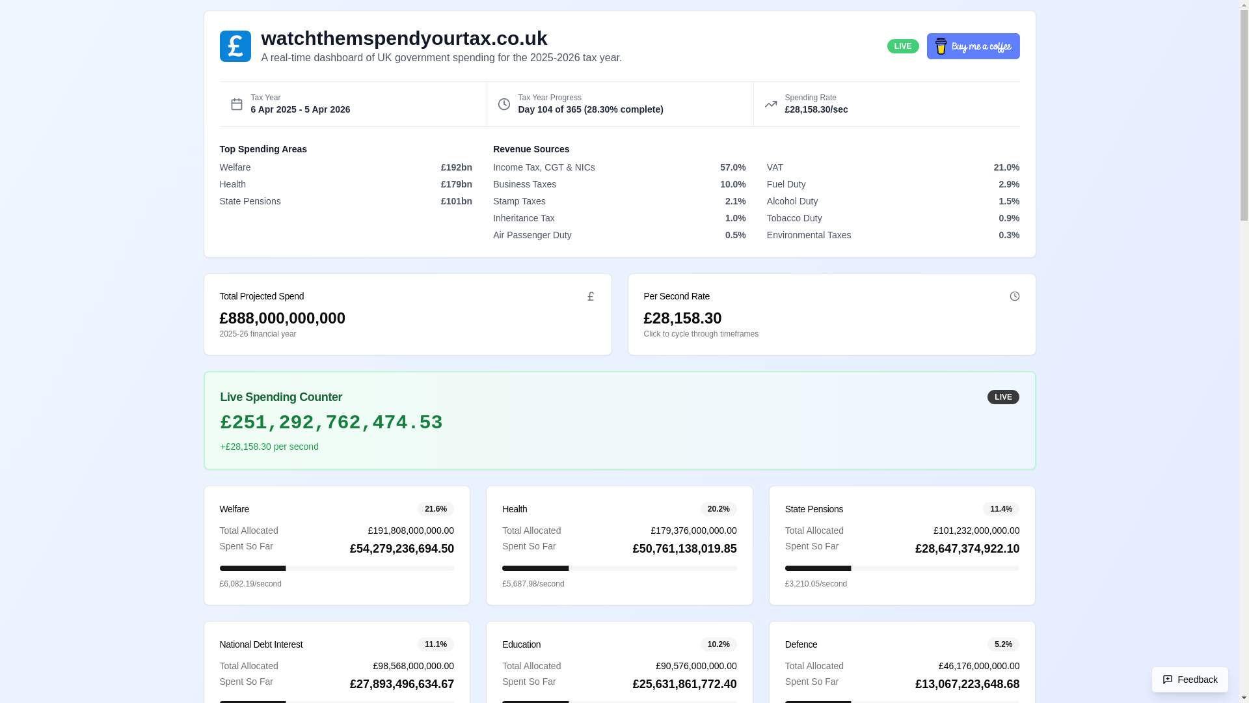Click Health spent so far £50,761,138,019.85
This screenshot has height=703, width=1249.
click(x=684, y=549)
